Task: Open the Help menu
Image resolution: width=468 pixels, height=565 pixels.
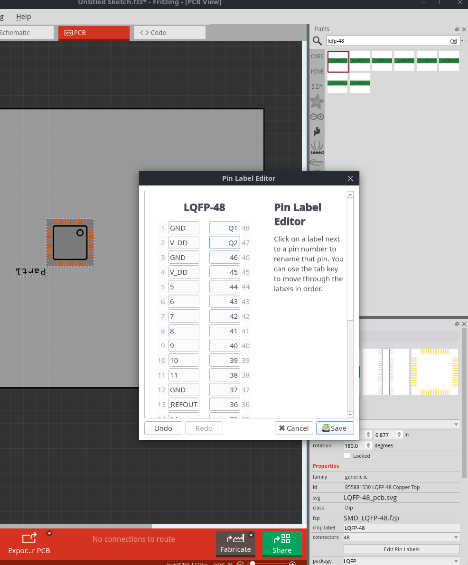Action: (23, 17)
